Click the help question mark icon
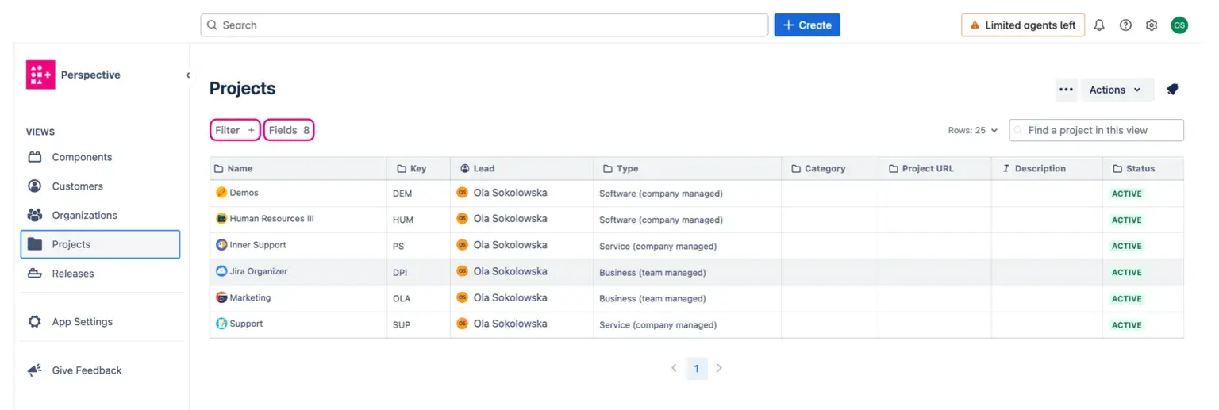This screenshot has height=410, width=1219. (x=1125, y=25)
